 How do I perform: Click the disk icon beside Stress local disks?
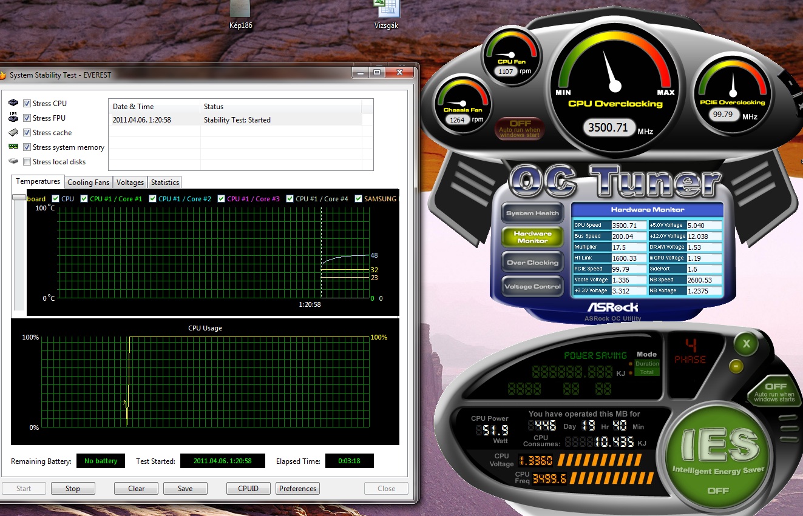click(x=13, y=162)
